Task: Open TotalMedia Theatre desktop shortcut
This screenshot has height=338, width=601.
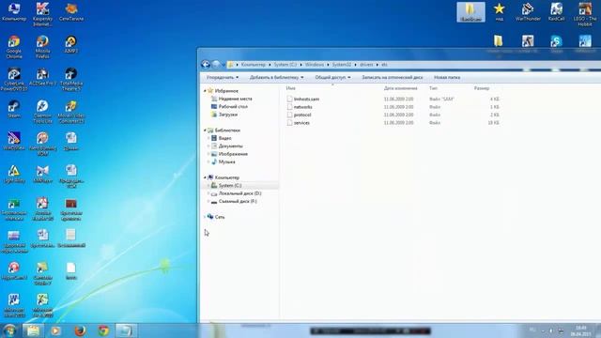Action: pyautogui.click(x=71, y=79)
